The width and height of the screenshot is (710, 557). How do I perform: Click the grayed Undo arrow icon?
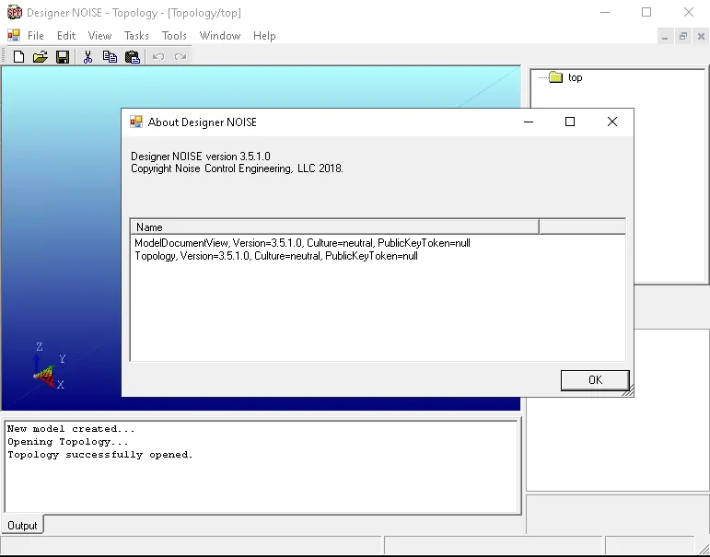click(x=158, y=56)
